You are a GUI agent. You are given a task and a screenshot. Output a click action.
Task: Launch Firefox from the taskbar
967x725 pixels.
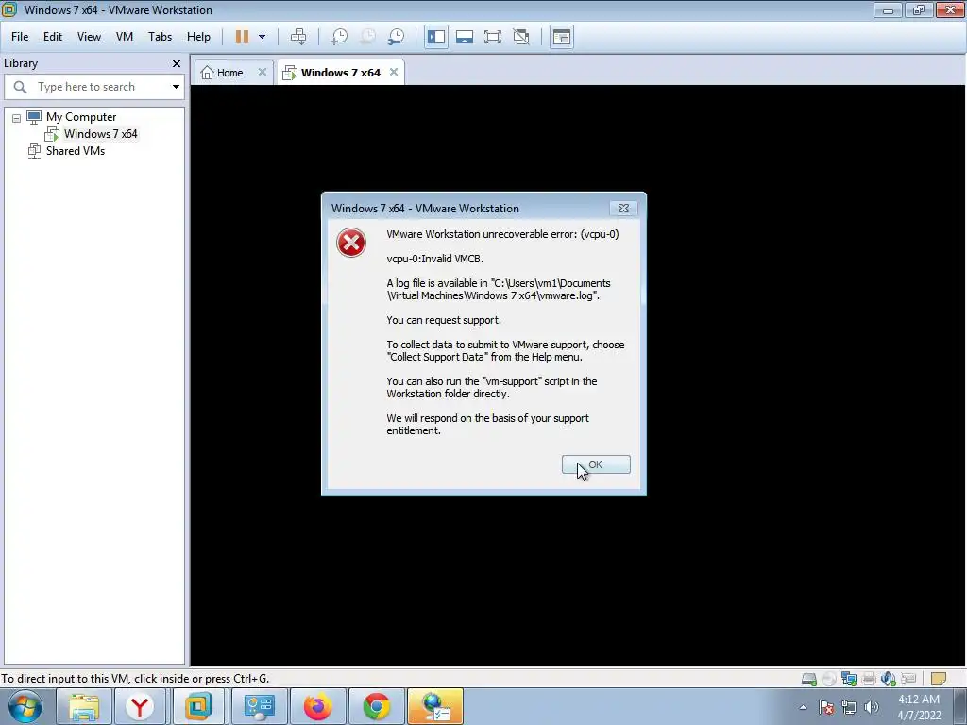317,706
